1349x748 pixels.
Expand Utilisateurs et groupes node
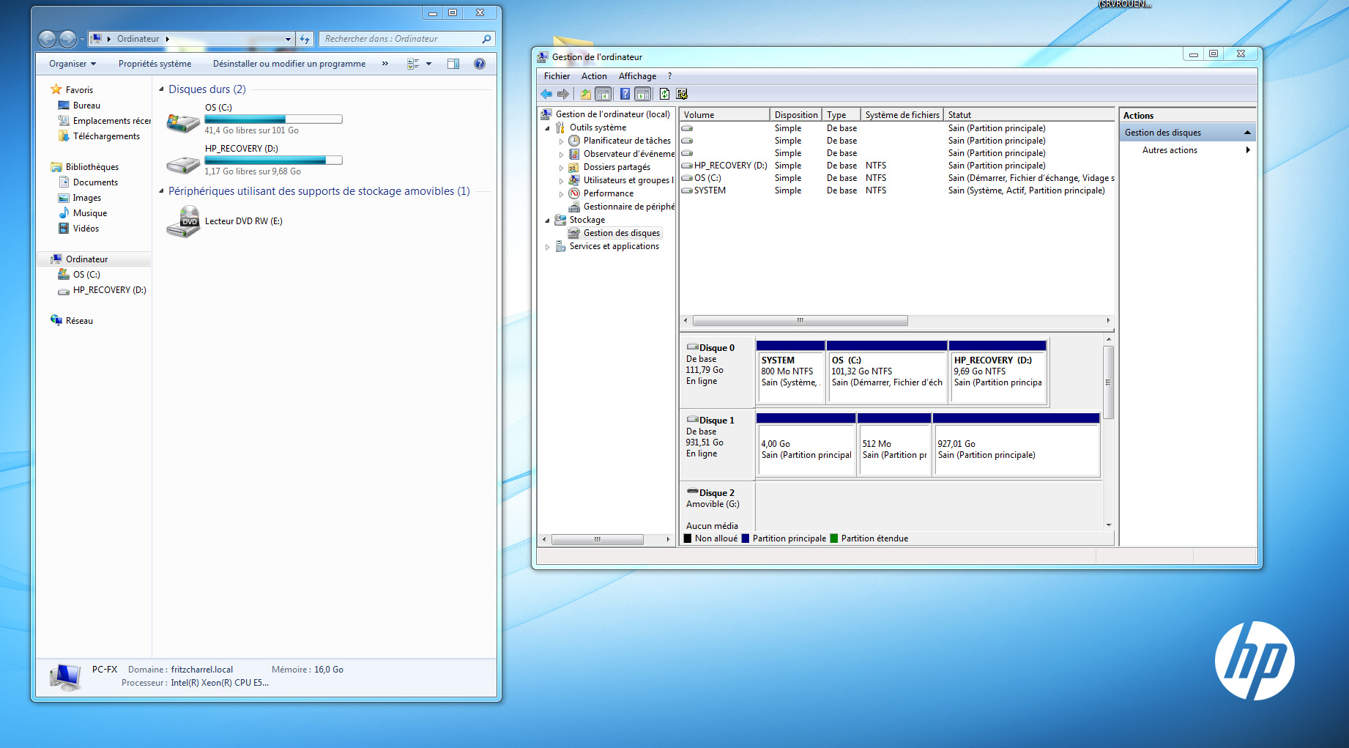tap(561, 180)
